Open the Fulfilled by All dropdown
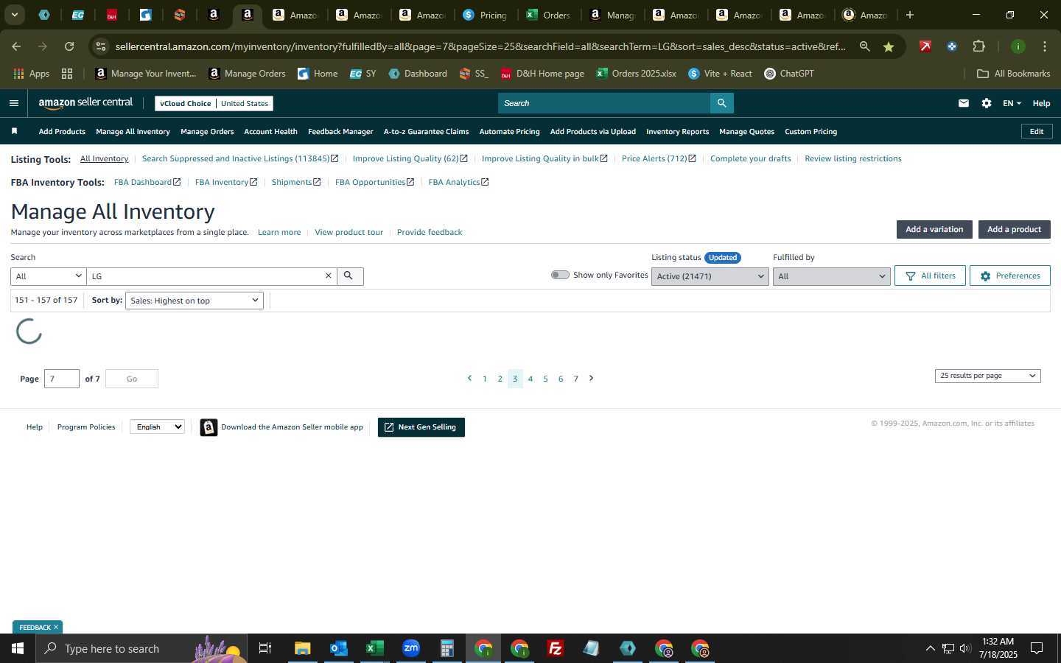 point(831,276)
